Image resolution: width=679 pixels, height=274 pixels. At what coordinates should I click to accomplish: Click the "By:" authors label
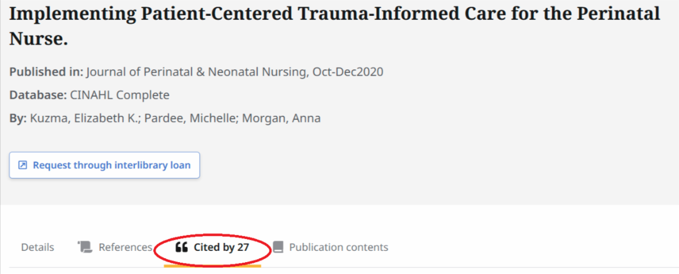click(17, 119)
